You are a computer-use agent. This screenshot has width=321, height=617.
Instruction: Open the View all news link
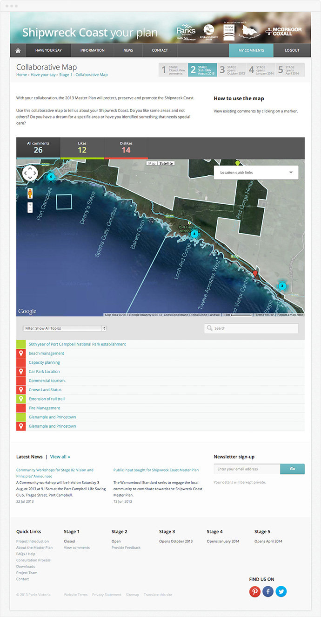click(60, 457)
